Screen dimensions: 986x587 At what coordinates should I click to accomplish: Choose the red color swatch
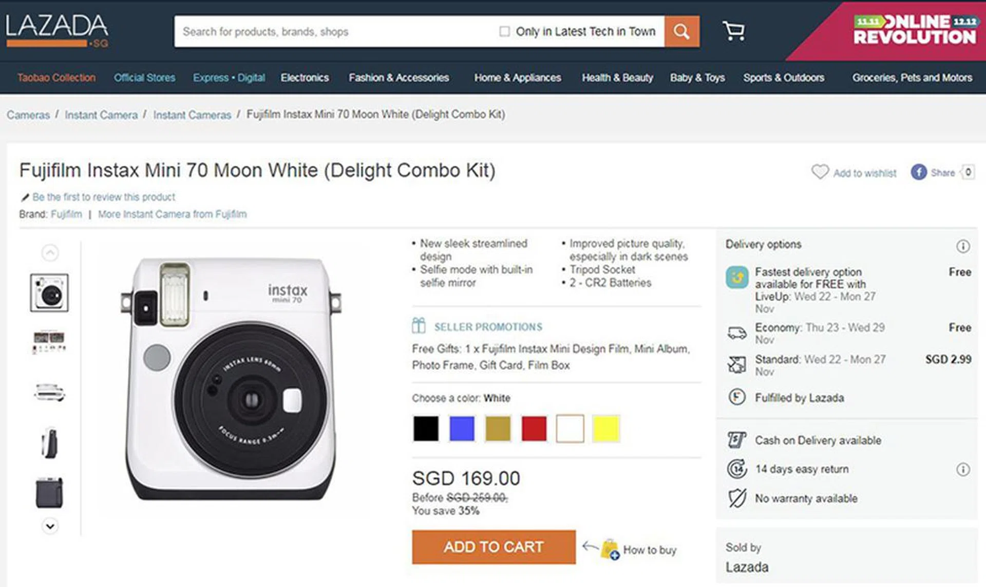pyautogui.click(x=534, y=428)
